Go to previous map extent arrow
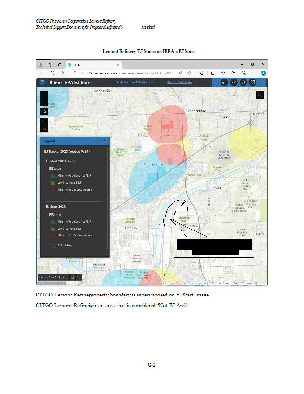304x394 pixels. pyautogui.click(x=44, y=121)
